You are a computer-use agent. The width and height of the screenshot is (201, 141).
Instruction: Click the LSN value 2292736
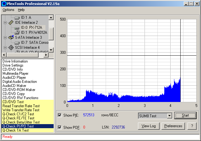(118, 127)
